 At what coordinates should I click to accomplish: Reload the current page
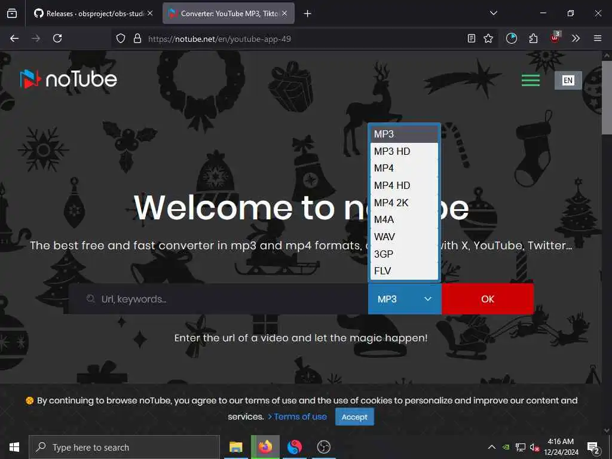(x=57, y=38)
